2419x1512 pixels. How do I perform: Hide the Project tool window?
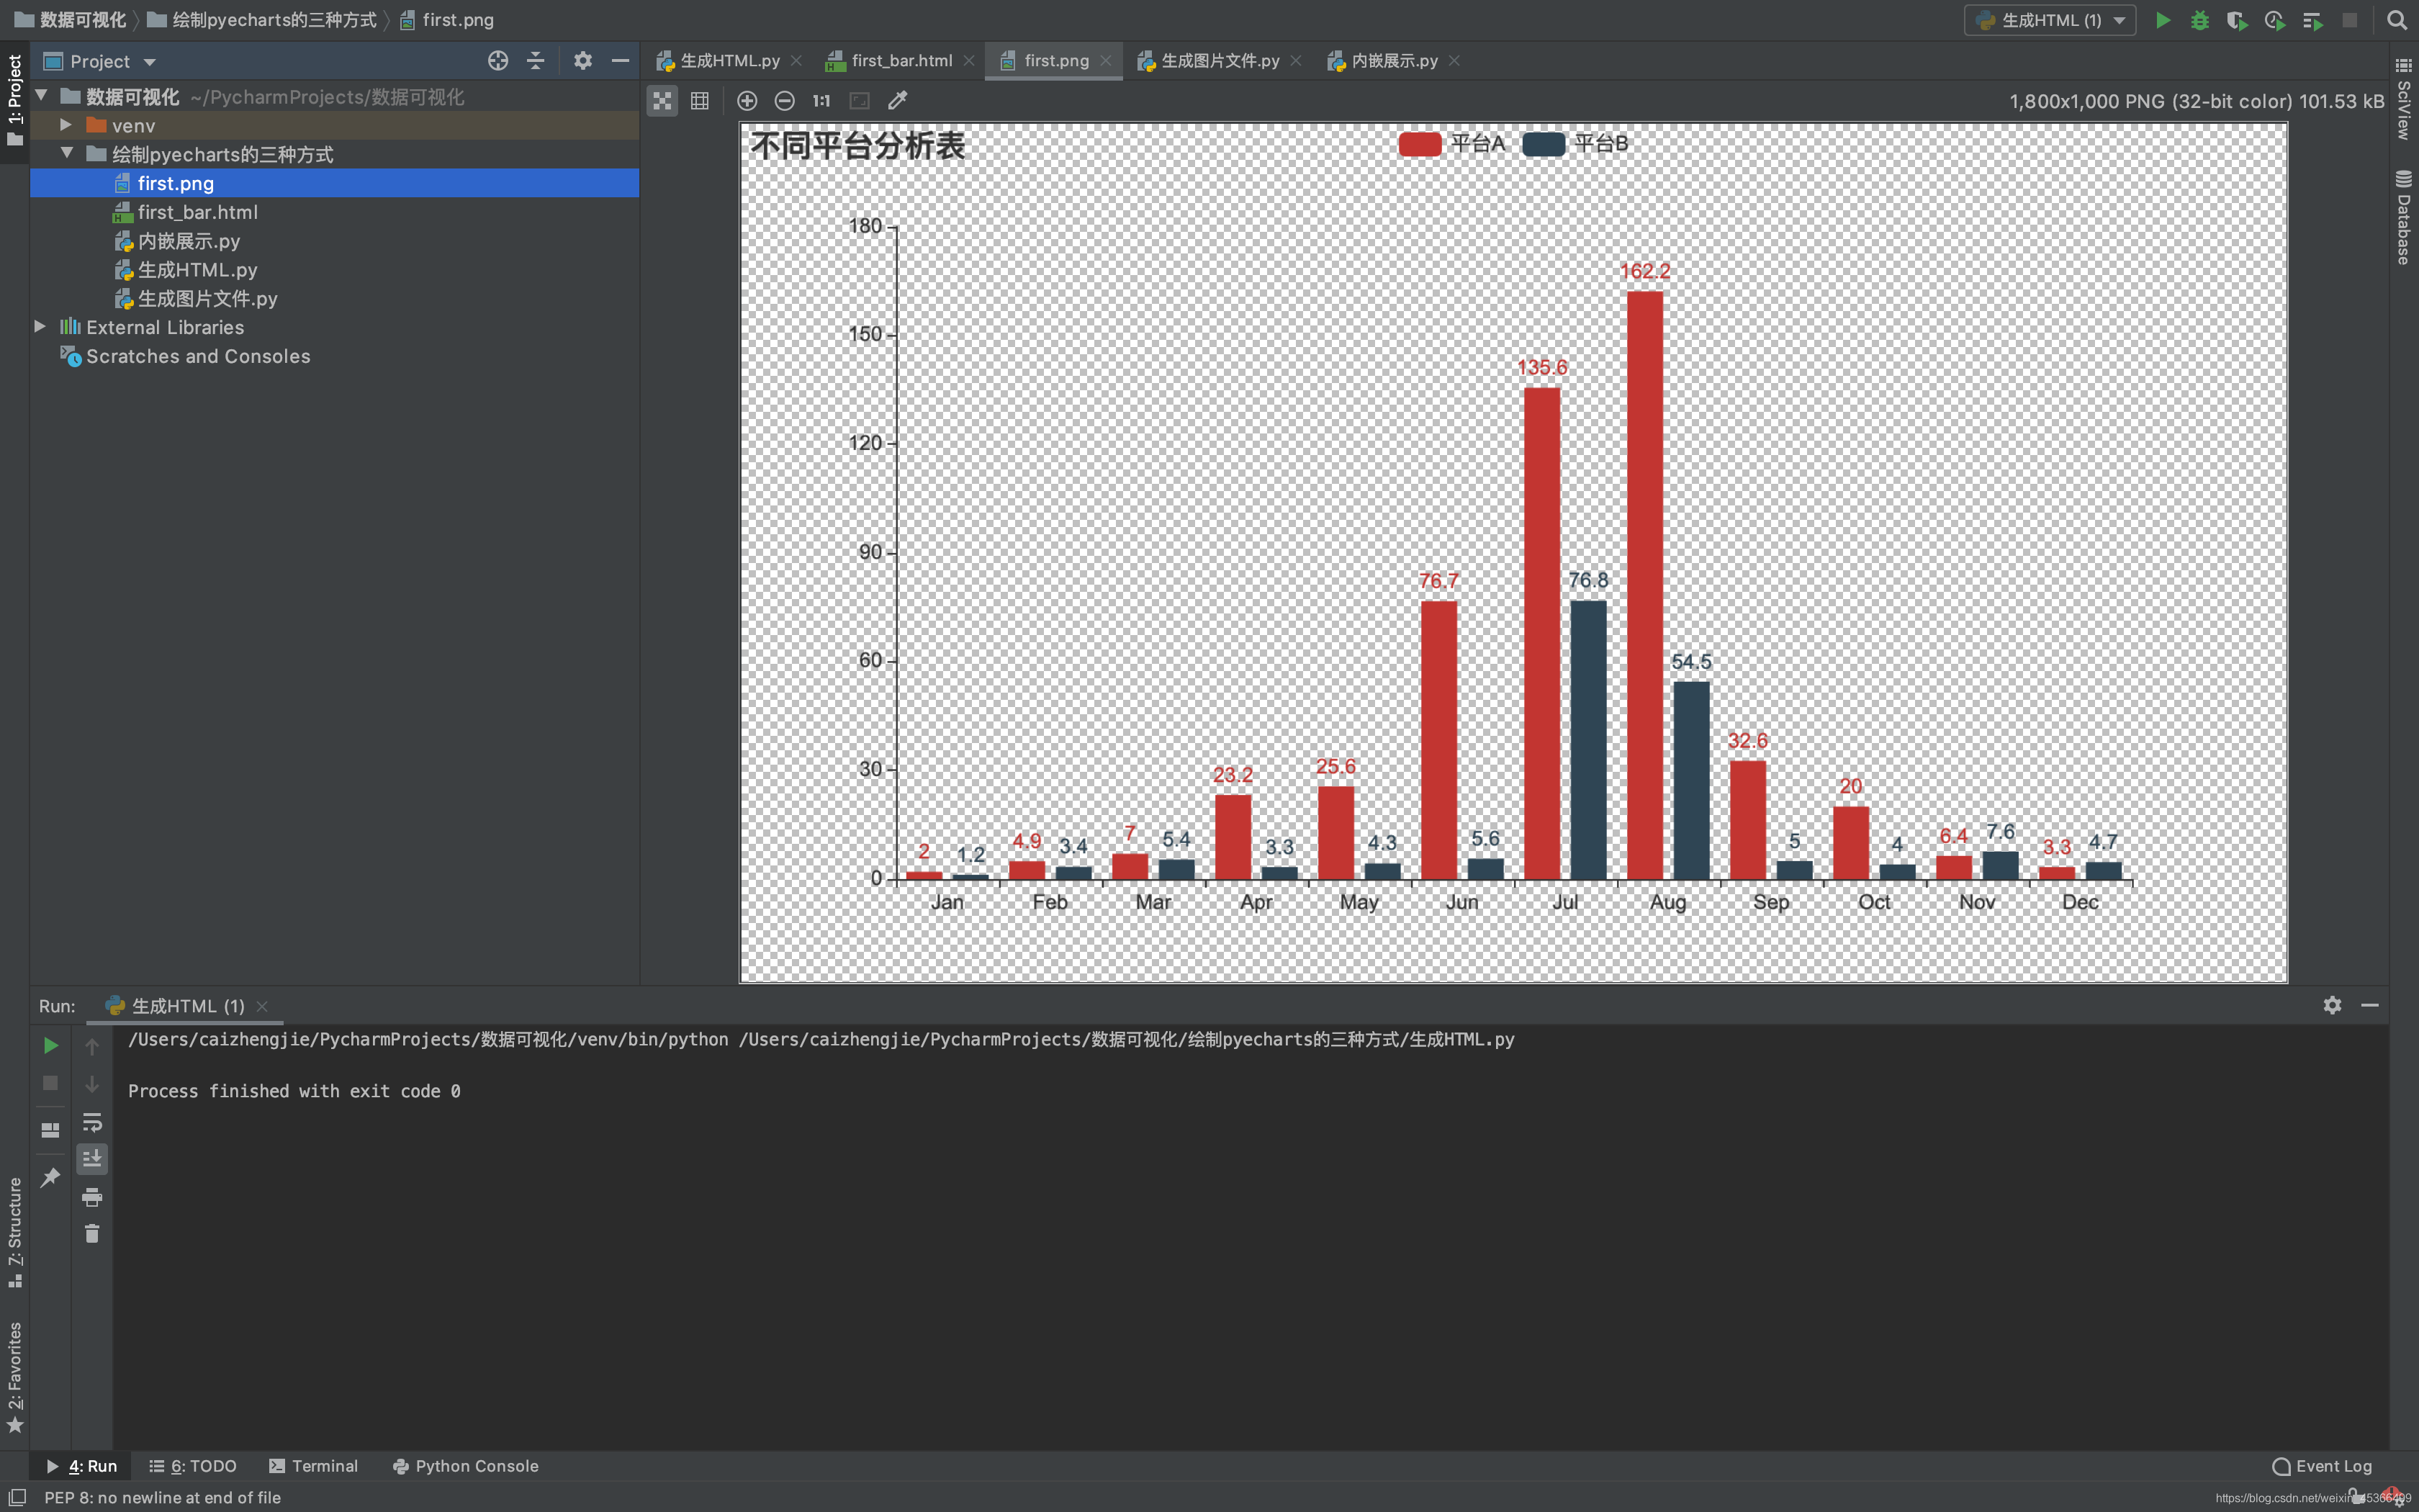point(620,61)
